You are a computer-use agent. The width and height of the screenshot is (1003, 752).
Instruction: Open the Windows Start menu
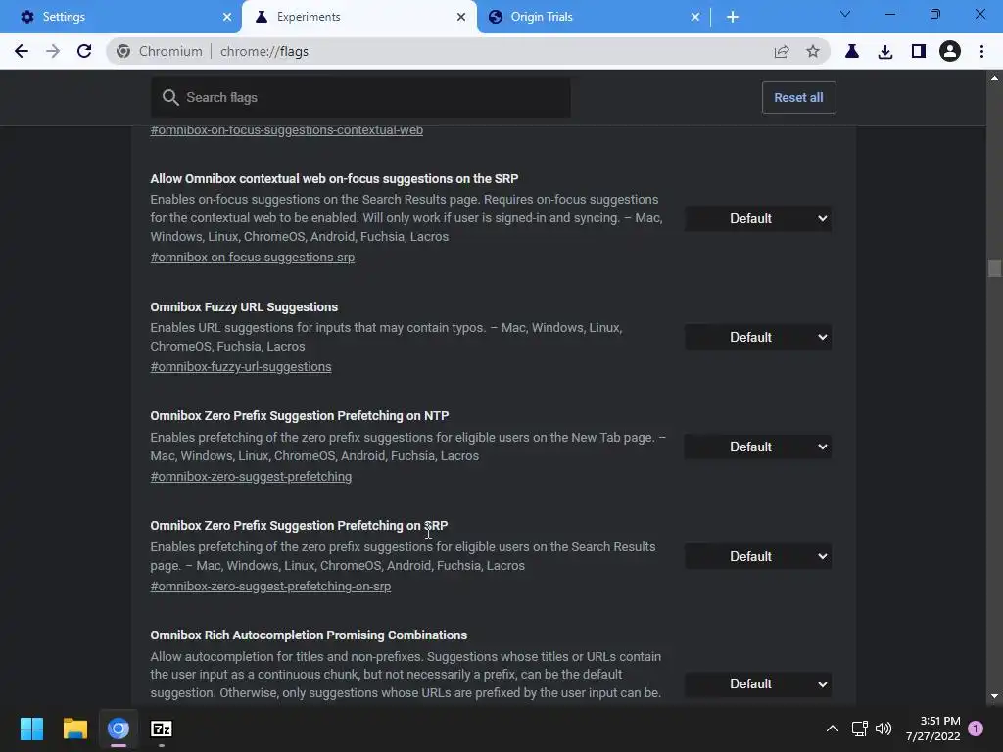click(x=31, y=728)
